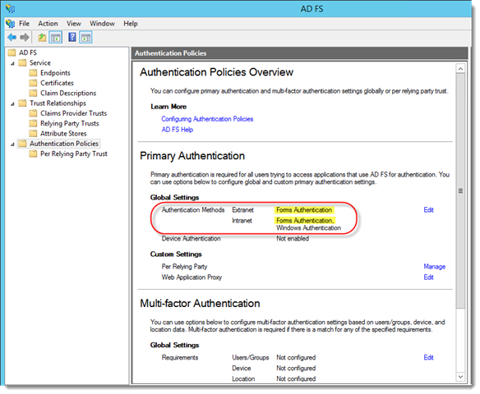Click the Forward arrow toolbar icon

pos(25,38)
